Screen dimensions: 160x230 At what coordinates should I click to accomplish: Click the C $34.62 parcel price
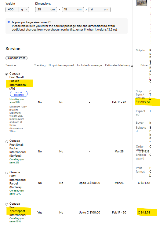pos(144,183)
